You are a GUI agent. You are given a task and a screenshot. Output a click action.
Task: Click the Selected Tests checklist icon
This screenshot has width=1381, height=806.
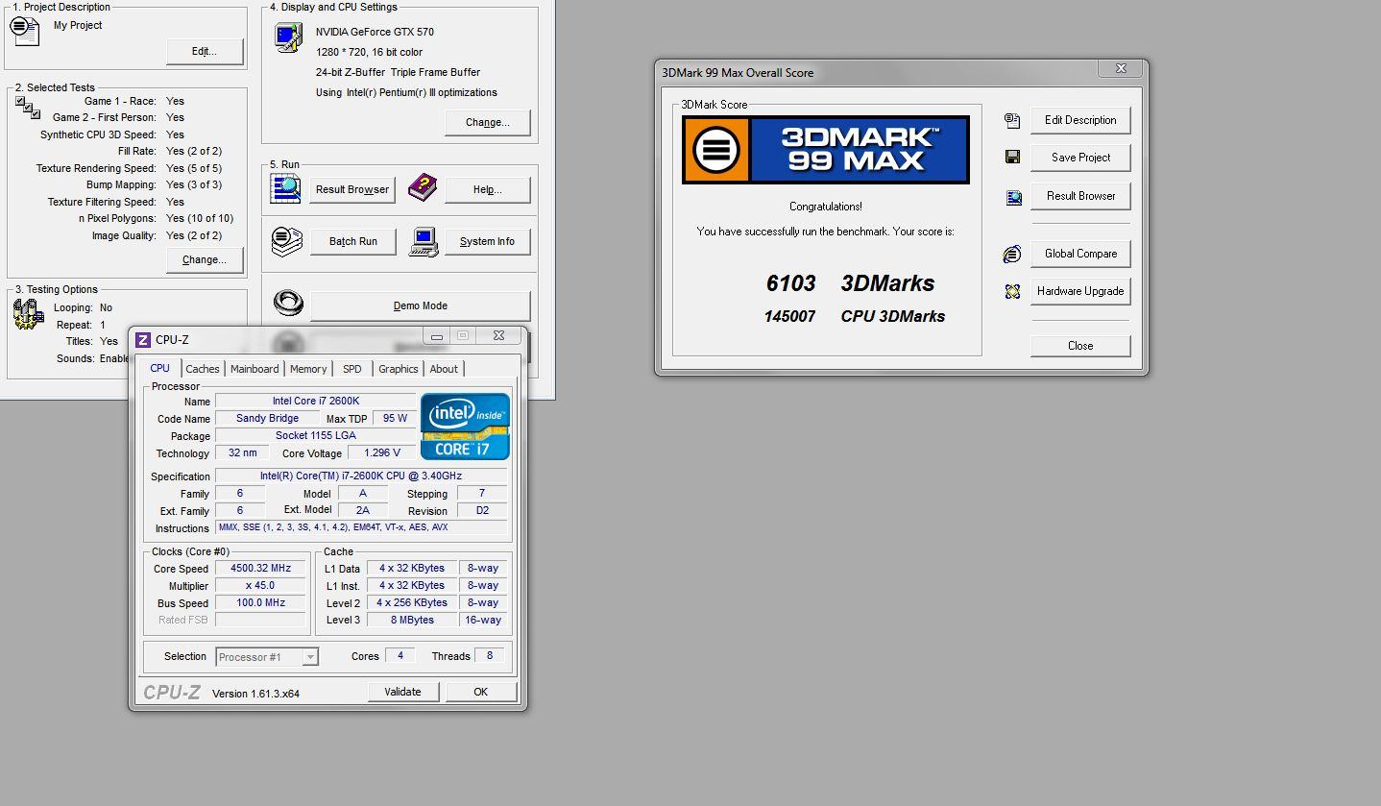pos(26,106)
